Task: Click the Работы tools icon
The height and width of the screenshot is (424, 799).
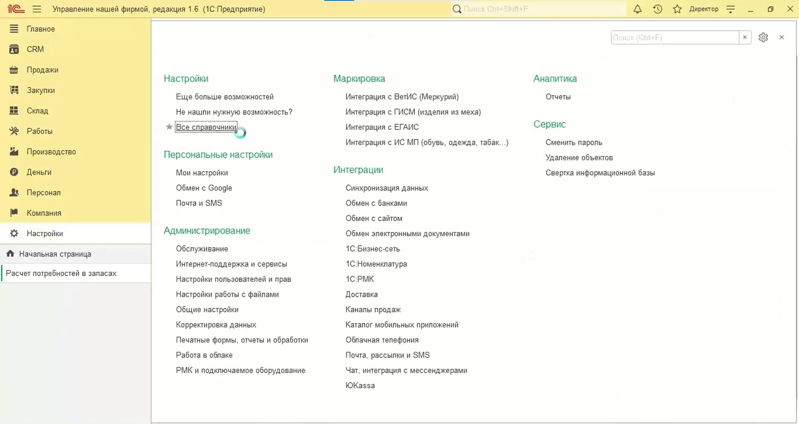Action: click(x=14, y=131)
